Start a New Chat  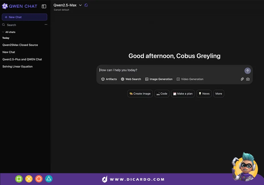click(24, 17)
